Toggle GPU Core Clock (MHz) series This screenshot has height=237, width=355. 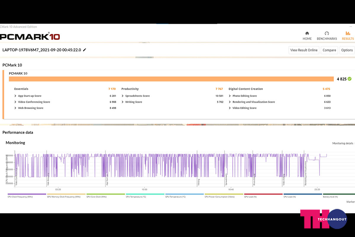coord(106,196)
